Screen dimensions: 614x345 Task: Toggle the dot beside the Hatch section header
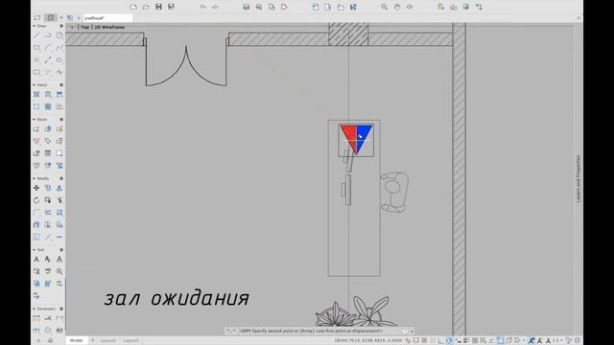(x=61, y=85)
